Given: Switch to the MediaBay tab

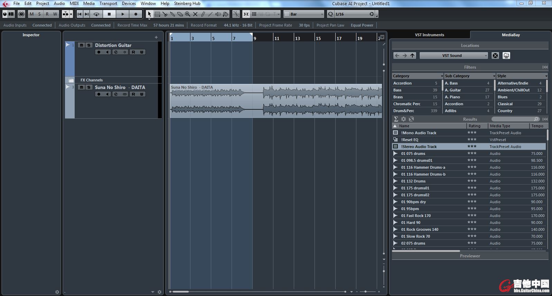Looking at the screenshot, I should click(511, 35).
